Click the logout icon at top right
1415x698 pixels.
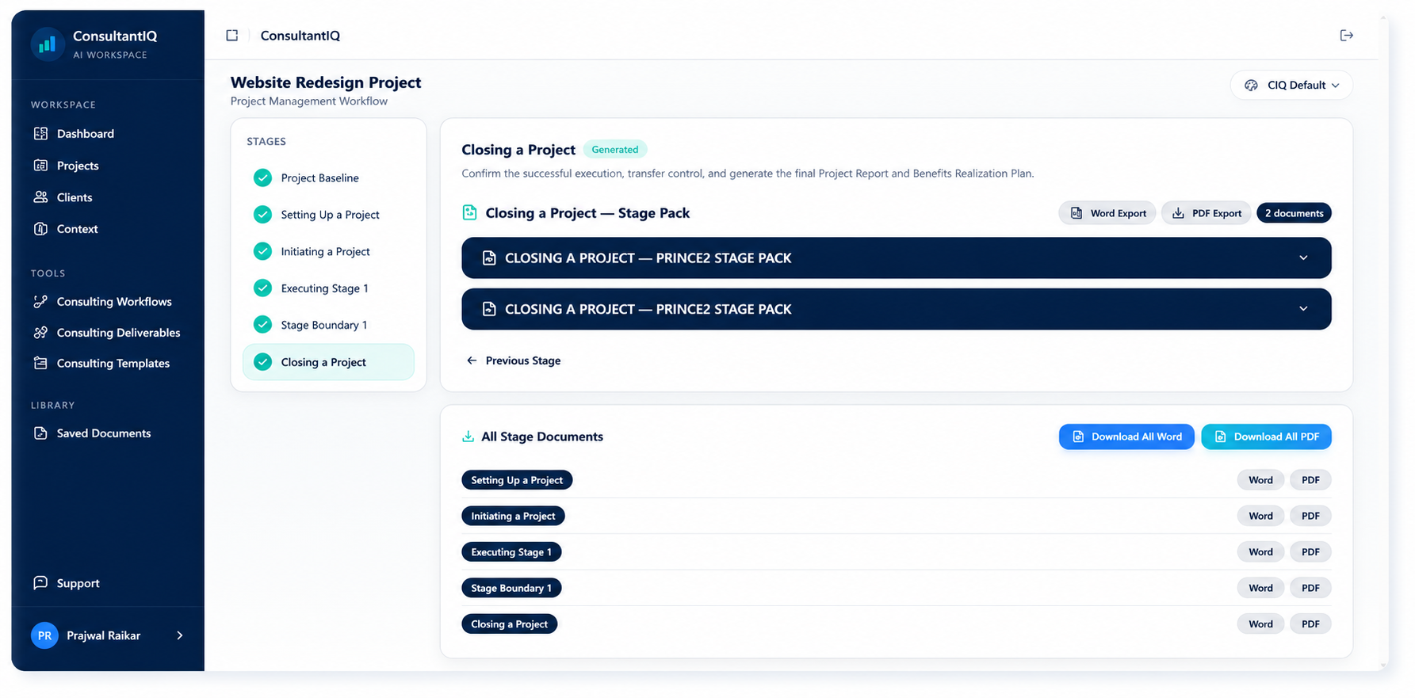(x=1346, y=36)
